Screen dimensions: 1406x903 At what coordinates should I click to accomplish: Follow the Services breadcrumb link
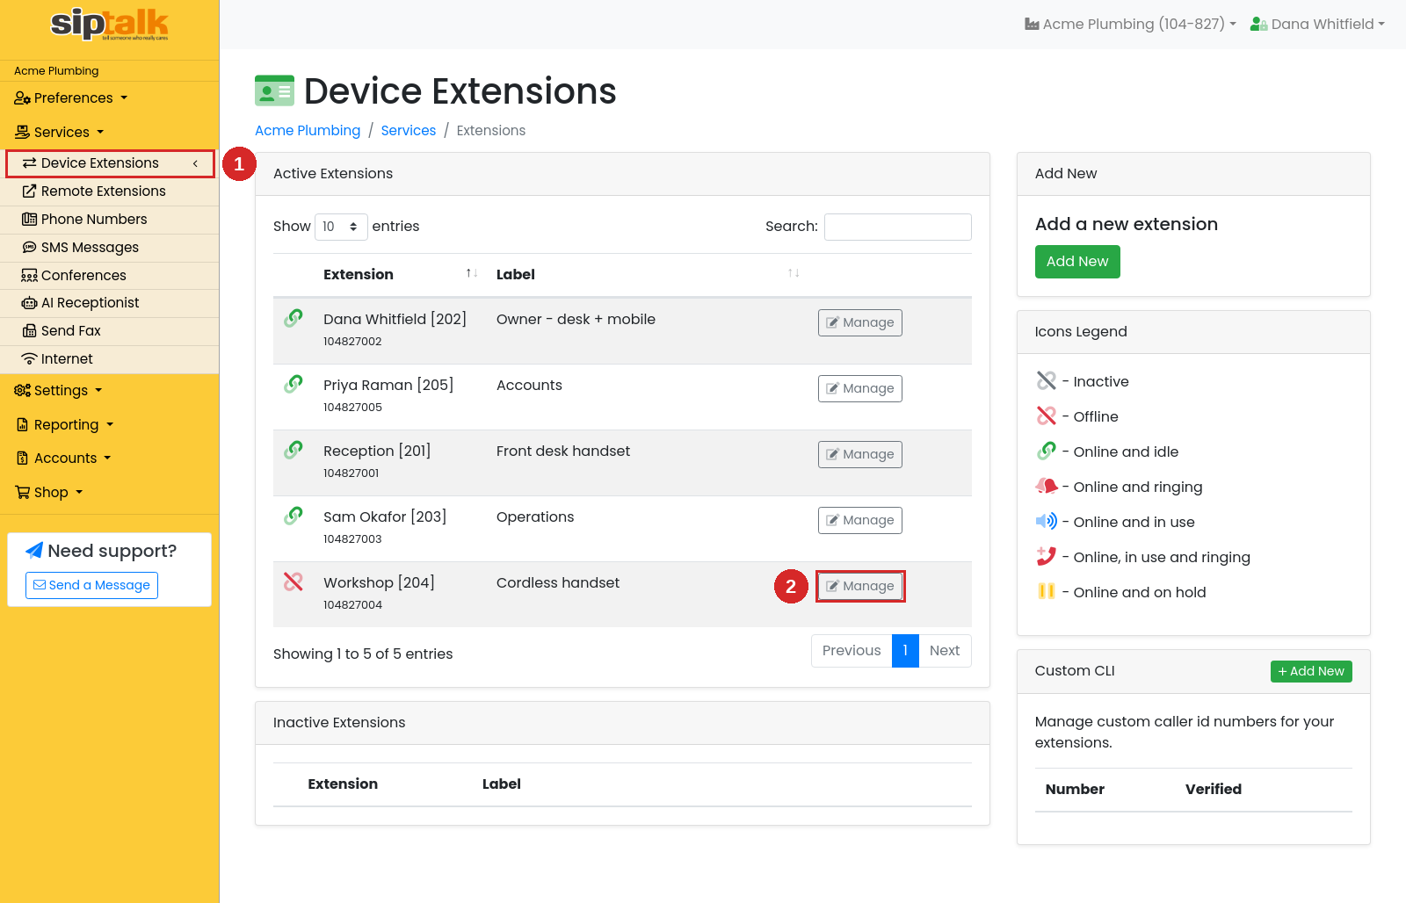[x=409, y=131]
